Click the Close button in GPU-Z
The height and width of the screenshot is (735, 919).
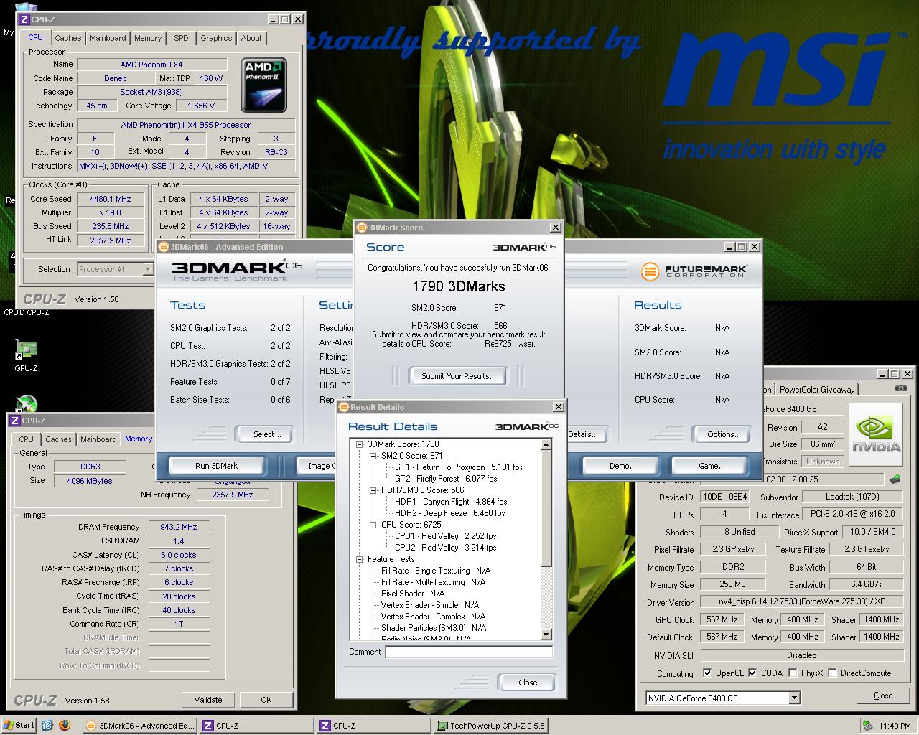pyautogui.click(x=883, y=696)
